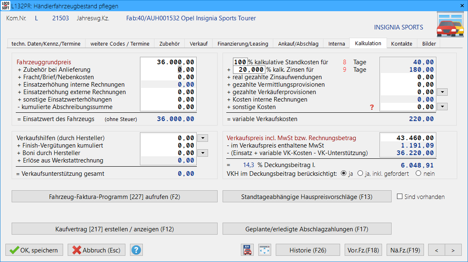Screen dimensions: 468x262
Task: Open dropdown beside Boni durch Hersteller
Action: coord(201,153)
